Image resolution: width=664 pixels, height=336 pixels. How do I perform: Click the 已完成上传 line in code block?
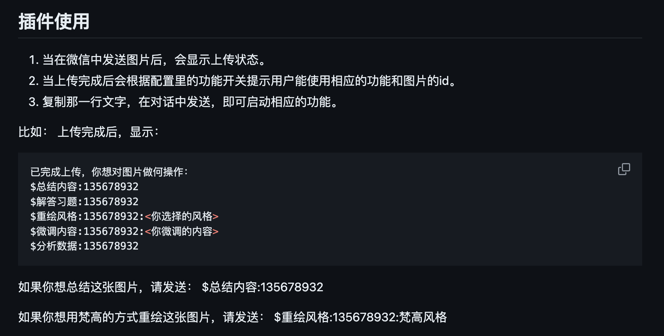[x=109, y=172]
